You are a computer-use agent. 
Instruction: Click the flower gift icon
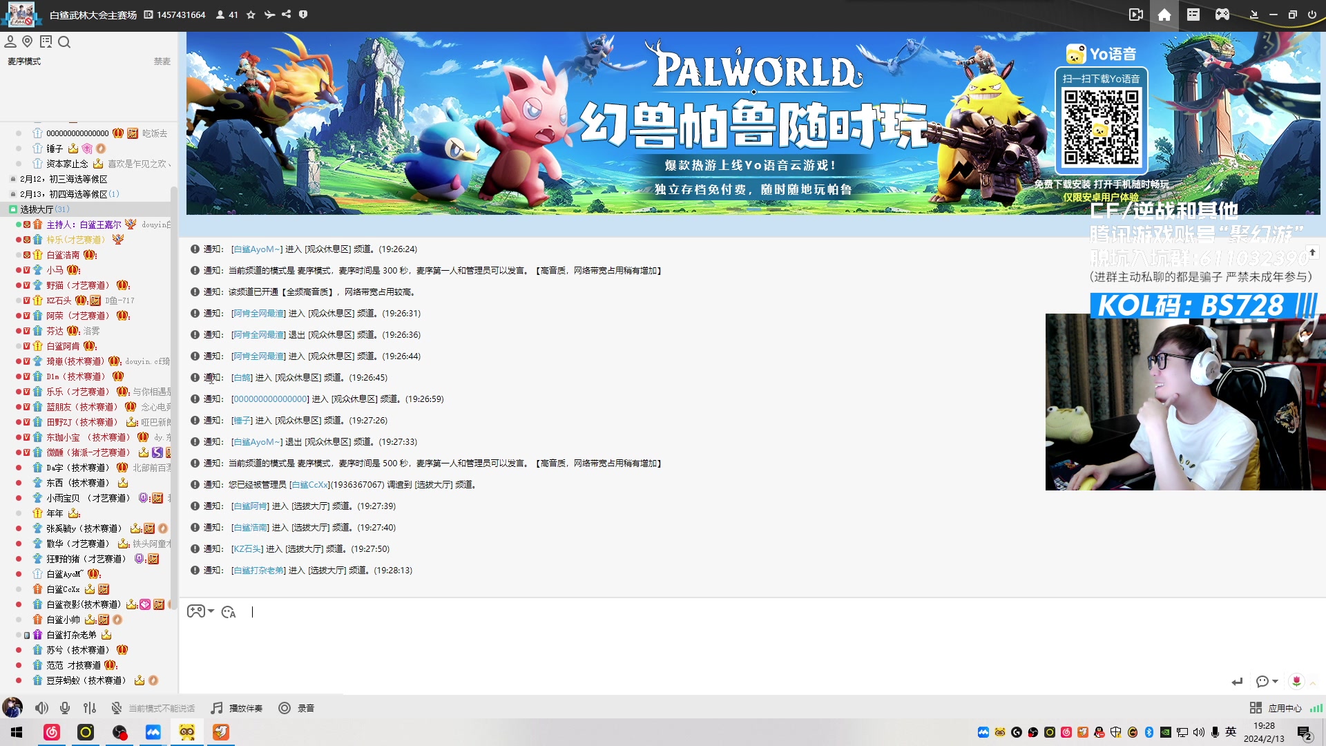(x=1296, y=681)
